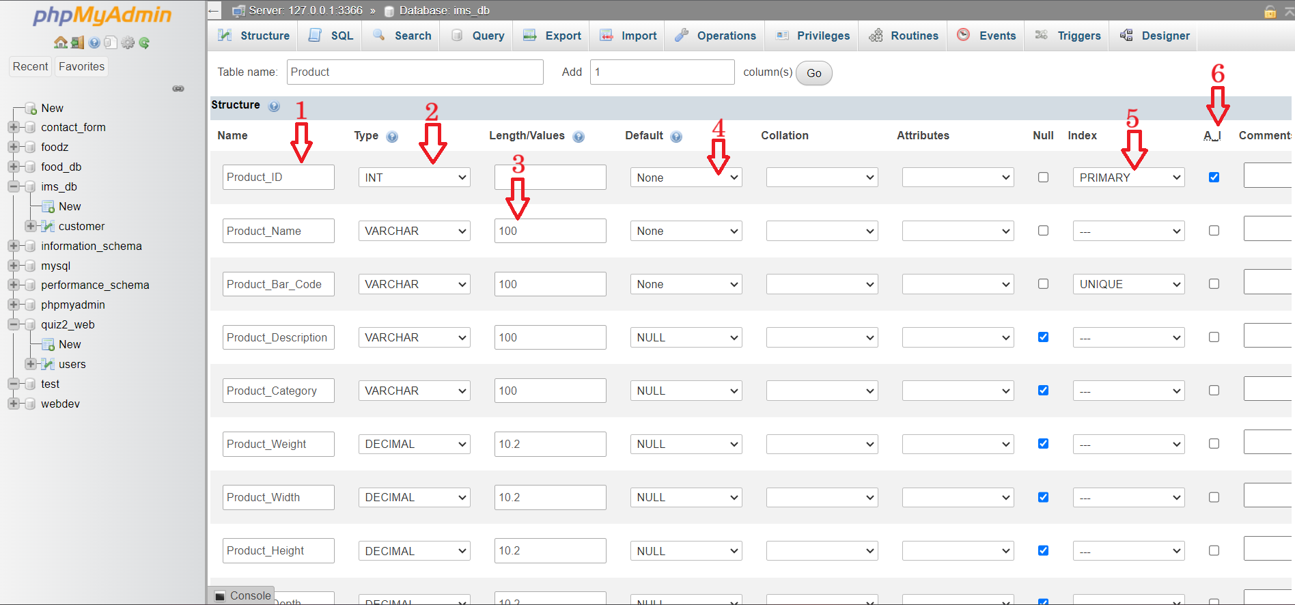
Task: Click the link-with-main-panel chain icon
Action: (178, 89)
